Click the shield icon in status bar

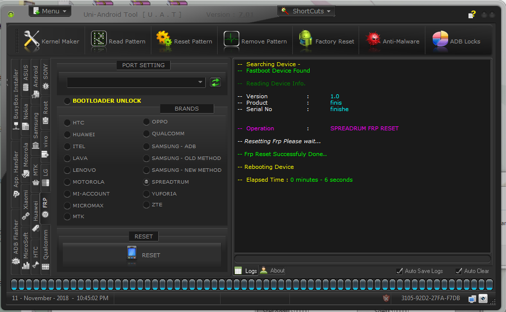click(x=386, y=299)
